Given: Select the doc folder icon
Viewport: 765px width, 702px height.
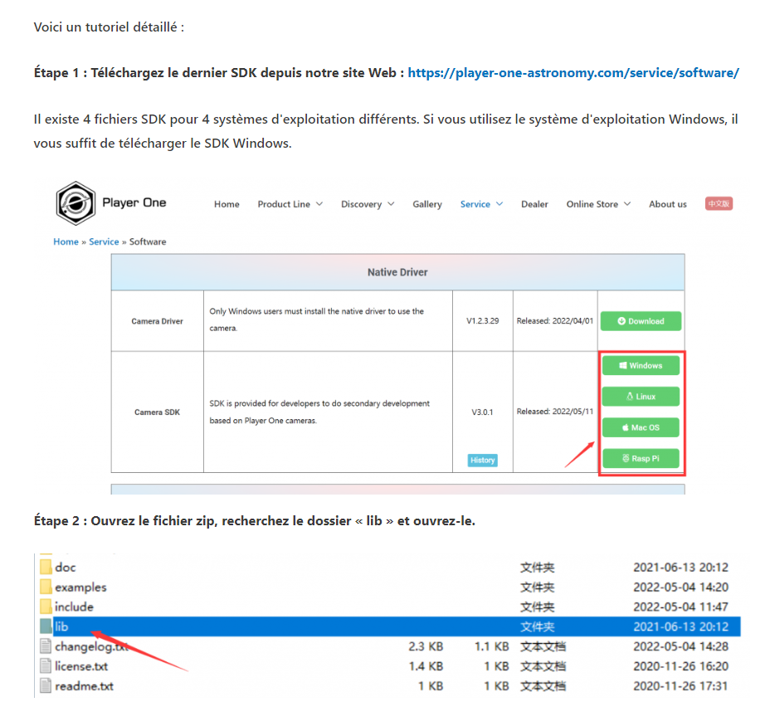Looking at the screenshot, I should (46, 567).
